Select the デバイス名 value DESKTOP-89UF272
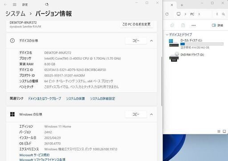This screenshot has width=228, height=161. pyautogui.click(x=58, y=53)
